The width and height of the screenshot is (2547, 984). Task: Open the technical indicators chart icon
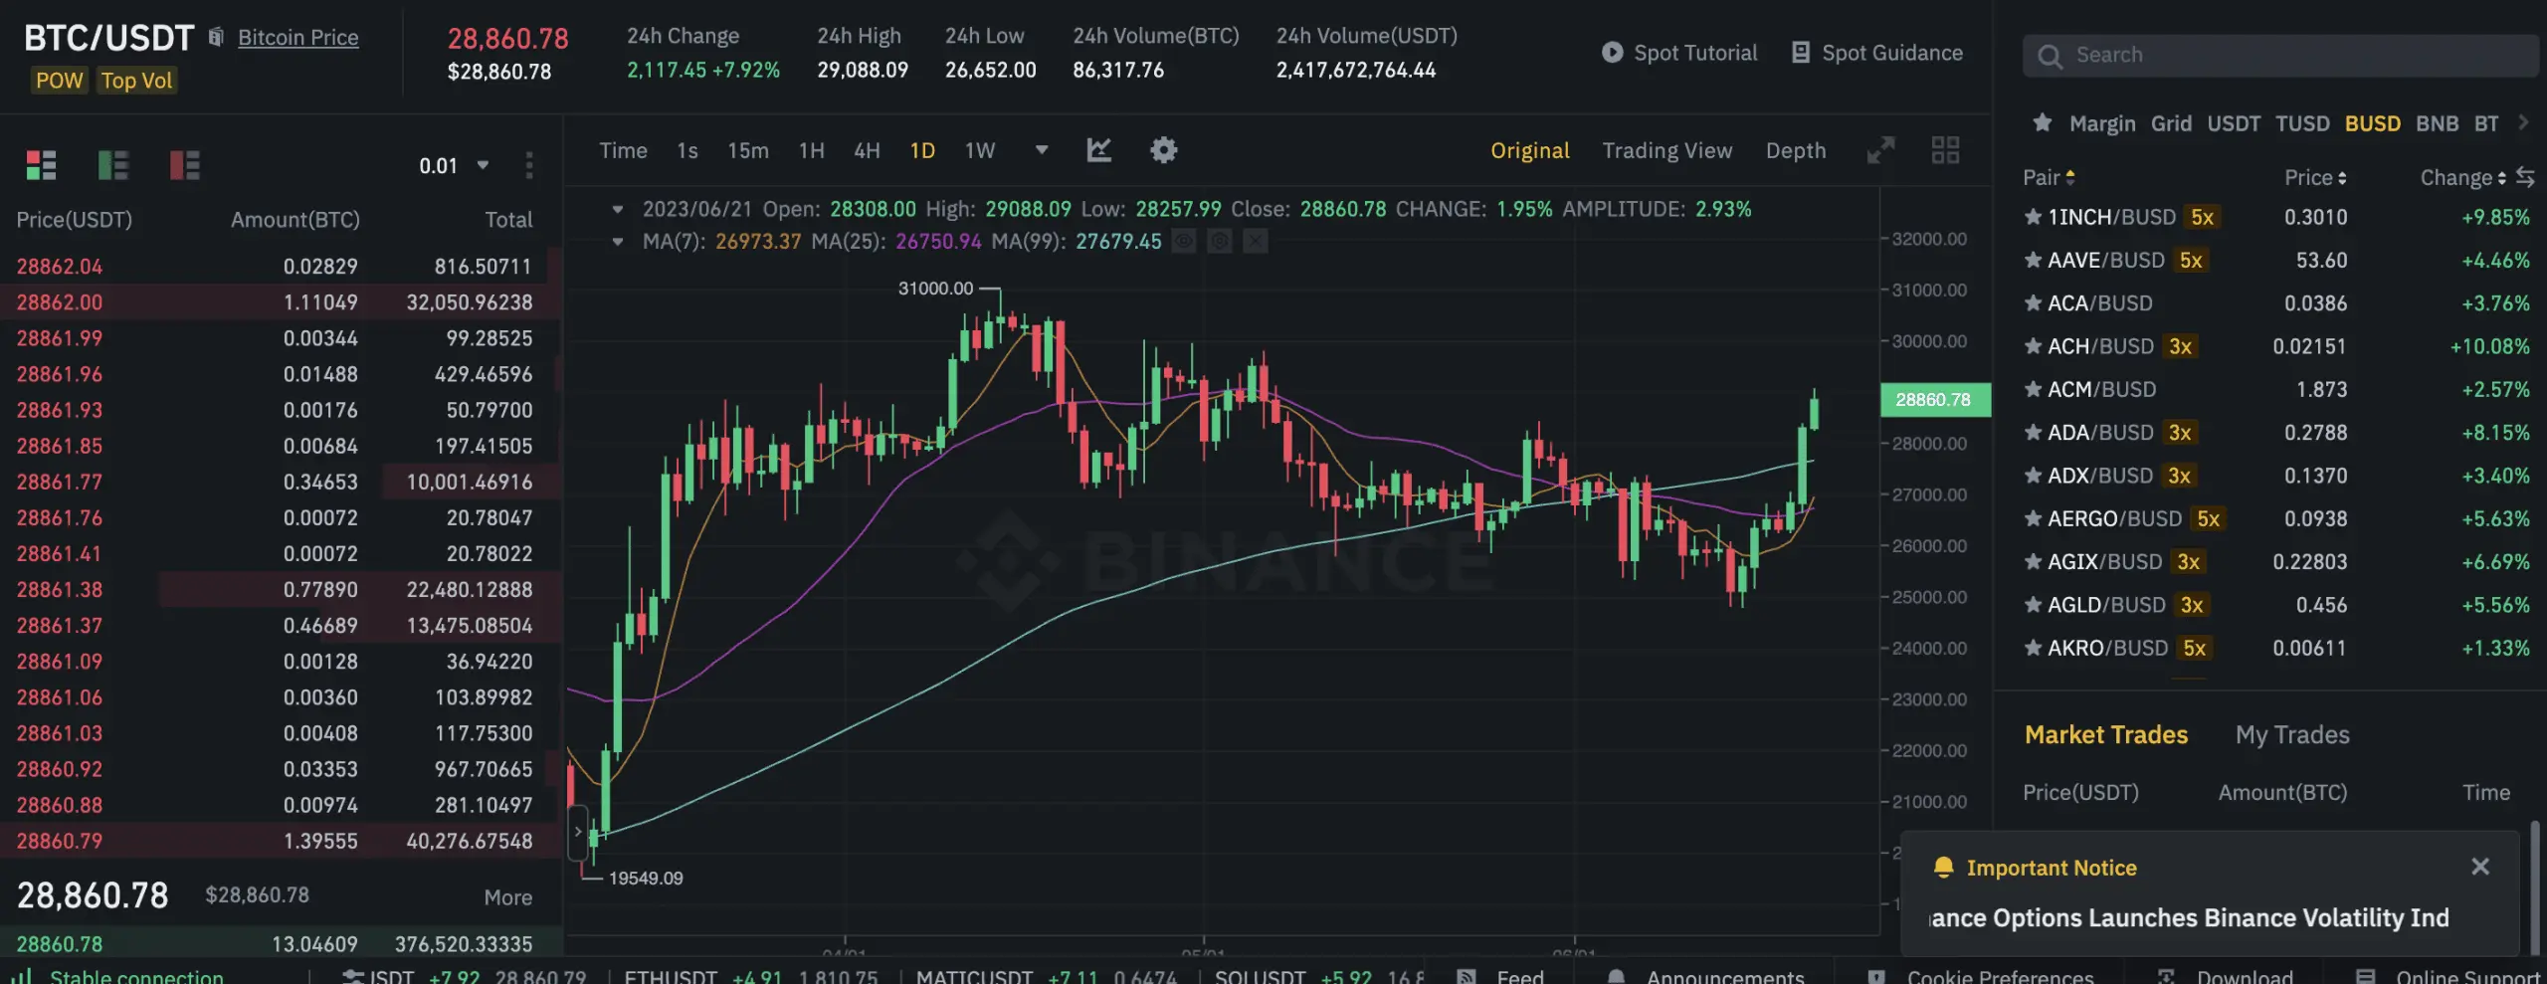1098,150
